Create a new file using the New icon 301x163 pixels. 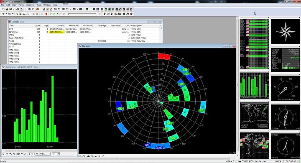(x=3, y=9)
